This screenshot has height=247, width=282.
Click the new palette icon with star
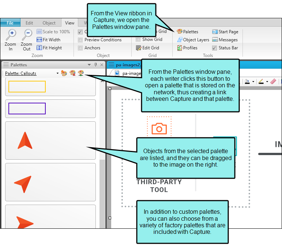point(64,73)
